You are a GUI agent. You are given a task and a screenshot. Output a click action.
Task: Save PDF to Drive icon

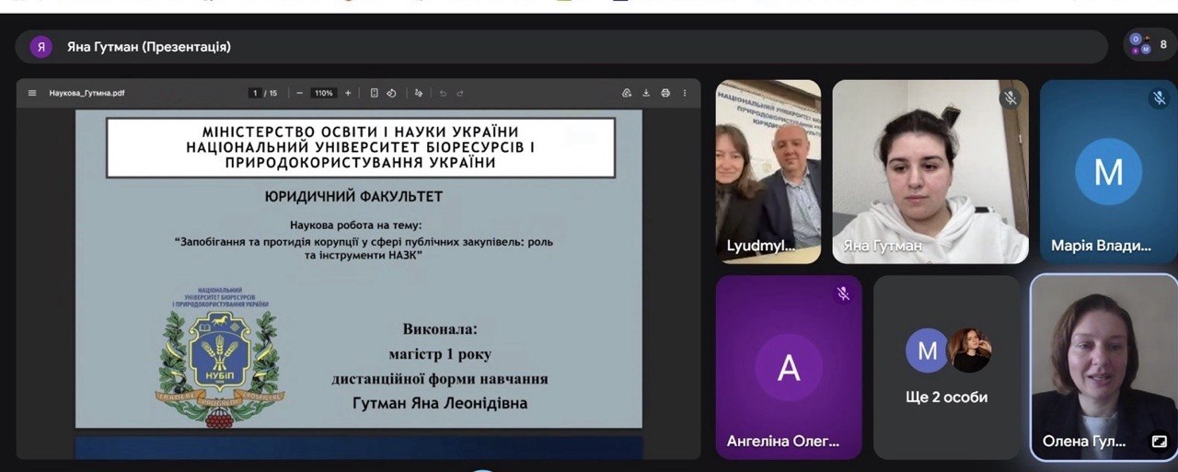[x=627, y=93]
